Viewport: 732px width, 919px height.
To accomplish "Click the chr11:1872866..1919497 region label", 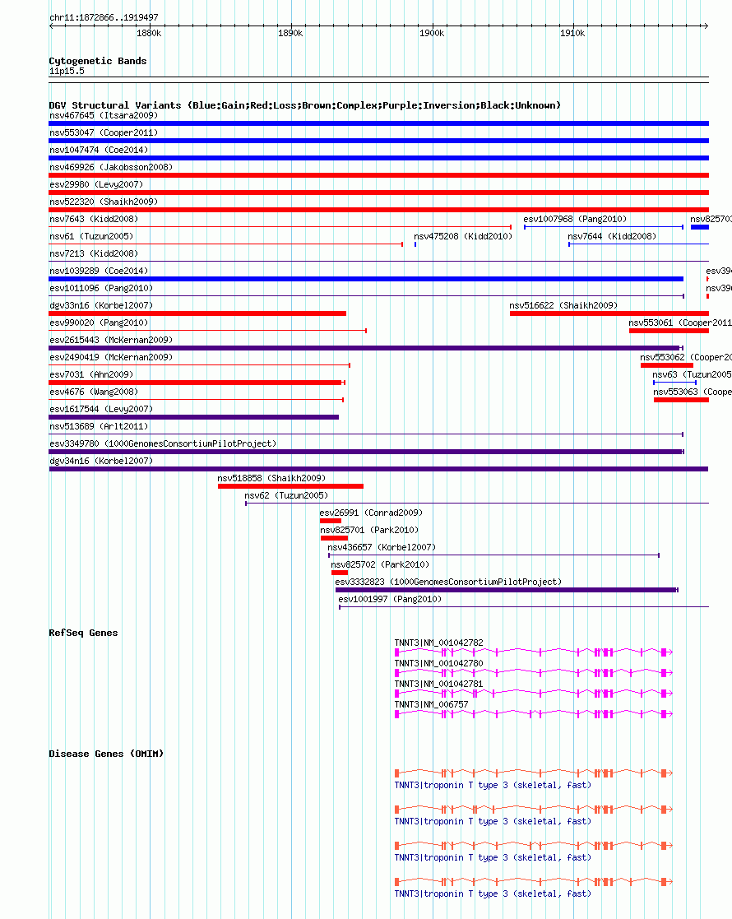I will click(104, 17).
